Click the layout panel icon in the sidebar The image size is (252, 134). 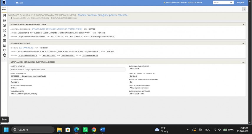(x=4, y=45)
